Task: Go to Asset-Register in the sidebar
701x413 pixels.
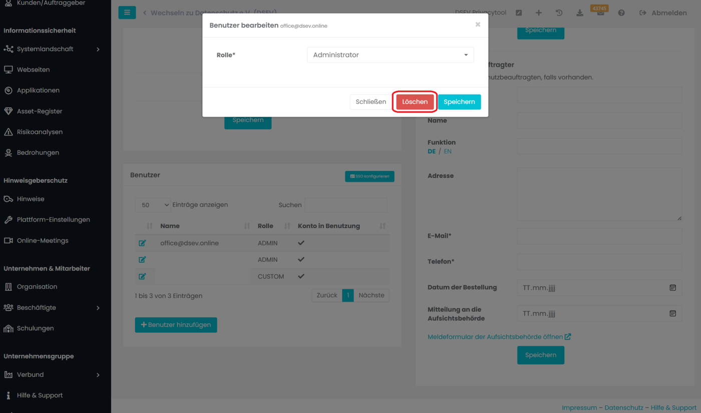Action: point(40,111)
